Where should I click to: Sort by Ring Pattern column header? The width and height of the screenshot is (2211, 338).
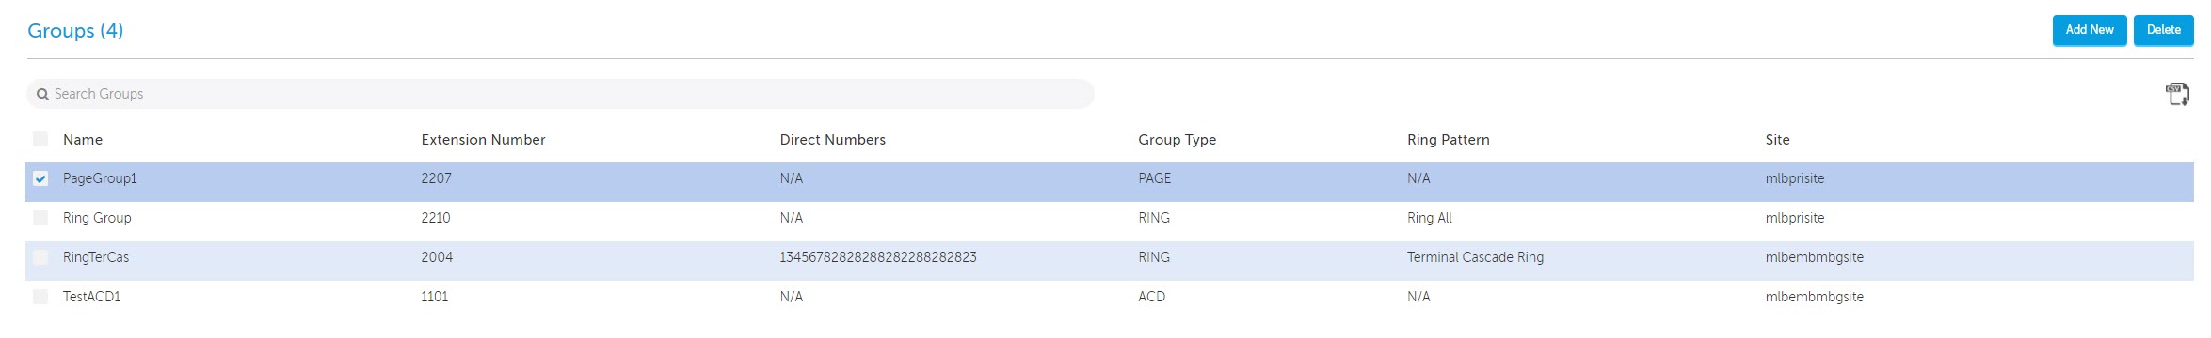[x=1448, y=140]
